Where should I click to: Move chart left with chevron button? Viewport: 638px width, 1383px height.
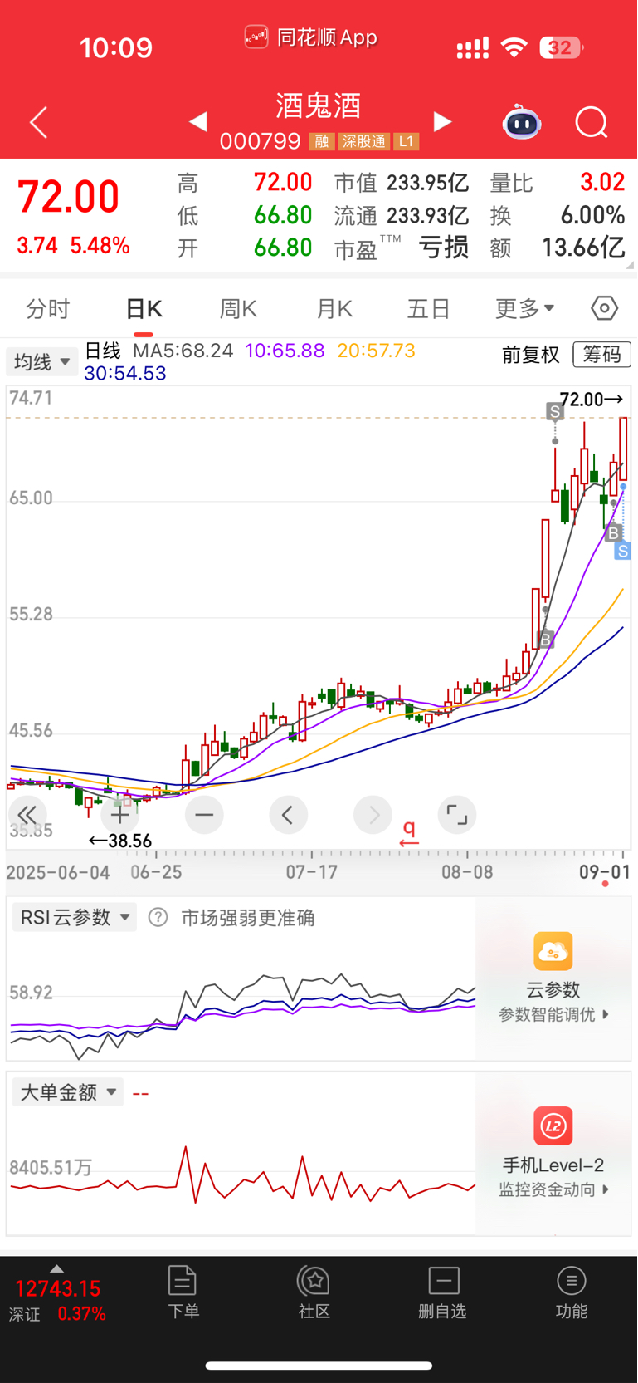pyautogui.click(x=288, y=815)
